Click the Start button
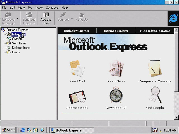The image size is (179, 134). point(8,130)
